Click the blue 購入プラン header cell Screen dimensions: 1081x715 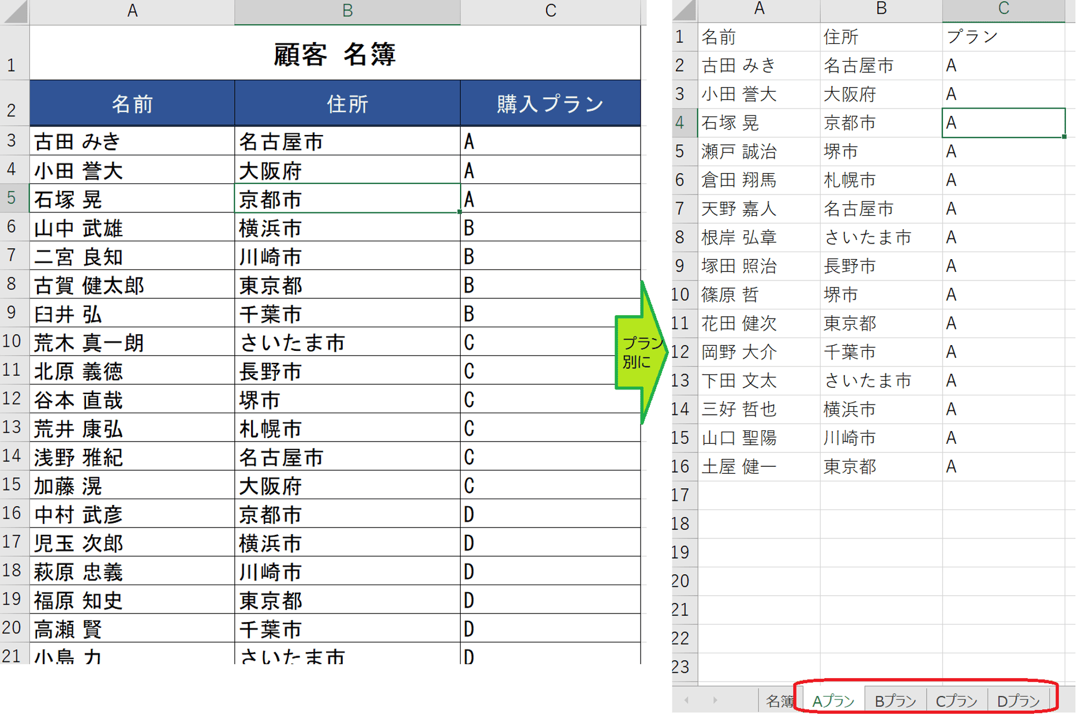click(550, 104)
